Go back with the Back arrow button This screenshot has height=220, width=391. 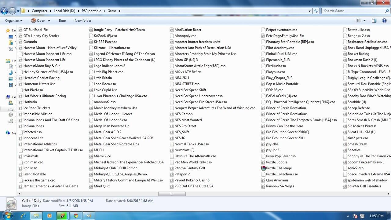pos(4,11)
